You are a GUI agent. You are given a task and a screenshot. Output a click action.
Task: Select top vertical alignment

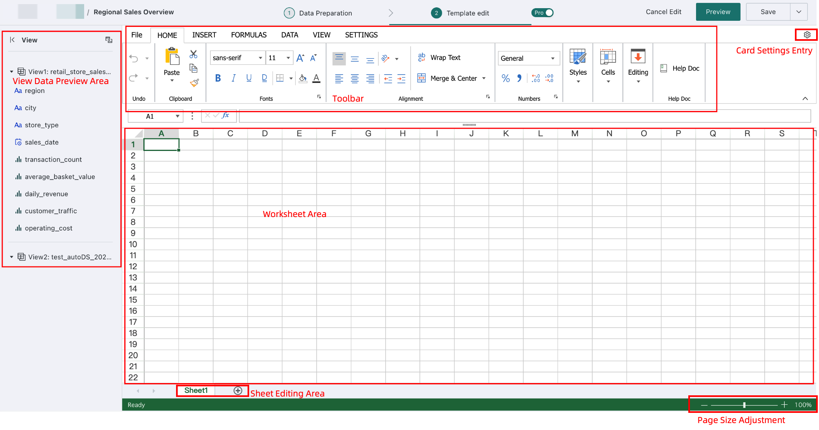coord(339,58)
